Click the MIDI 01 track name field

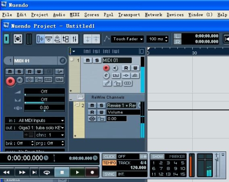point(117,60)
